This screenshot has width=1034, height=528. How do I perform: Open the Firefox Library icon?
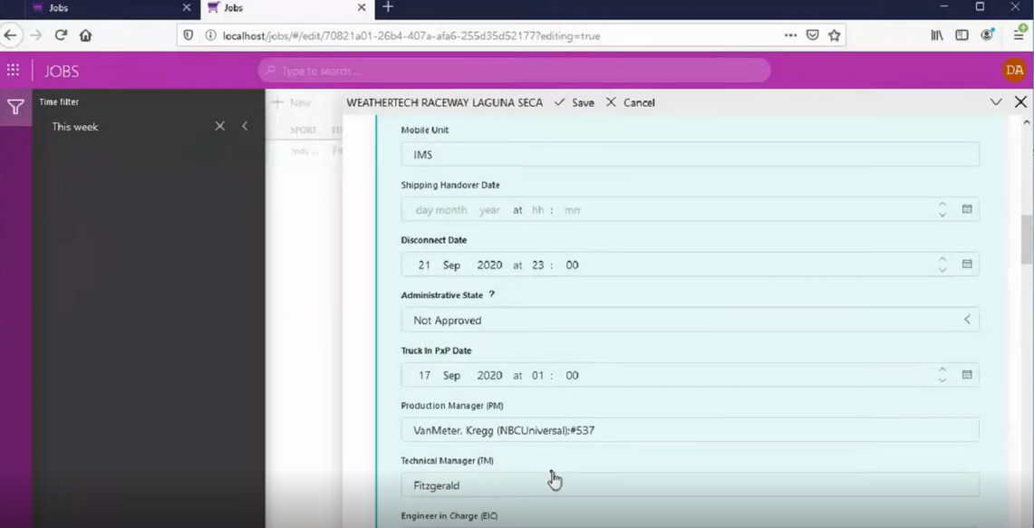point(936,35)
